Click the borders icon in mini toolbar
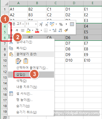This screenshot has width=102, height=119. [x=46, y=30]
